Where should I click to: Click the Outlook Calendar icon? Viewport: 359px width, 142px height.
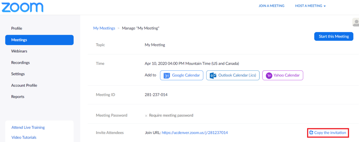pos(213,75)
